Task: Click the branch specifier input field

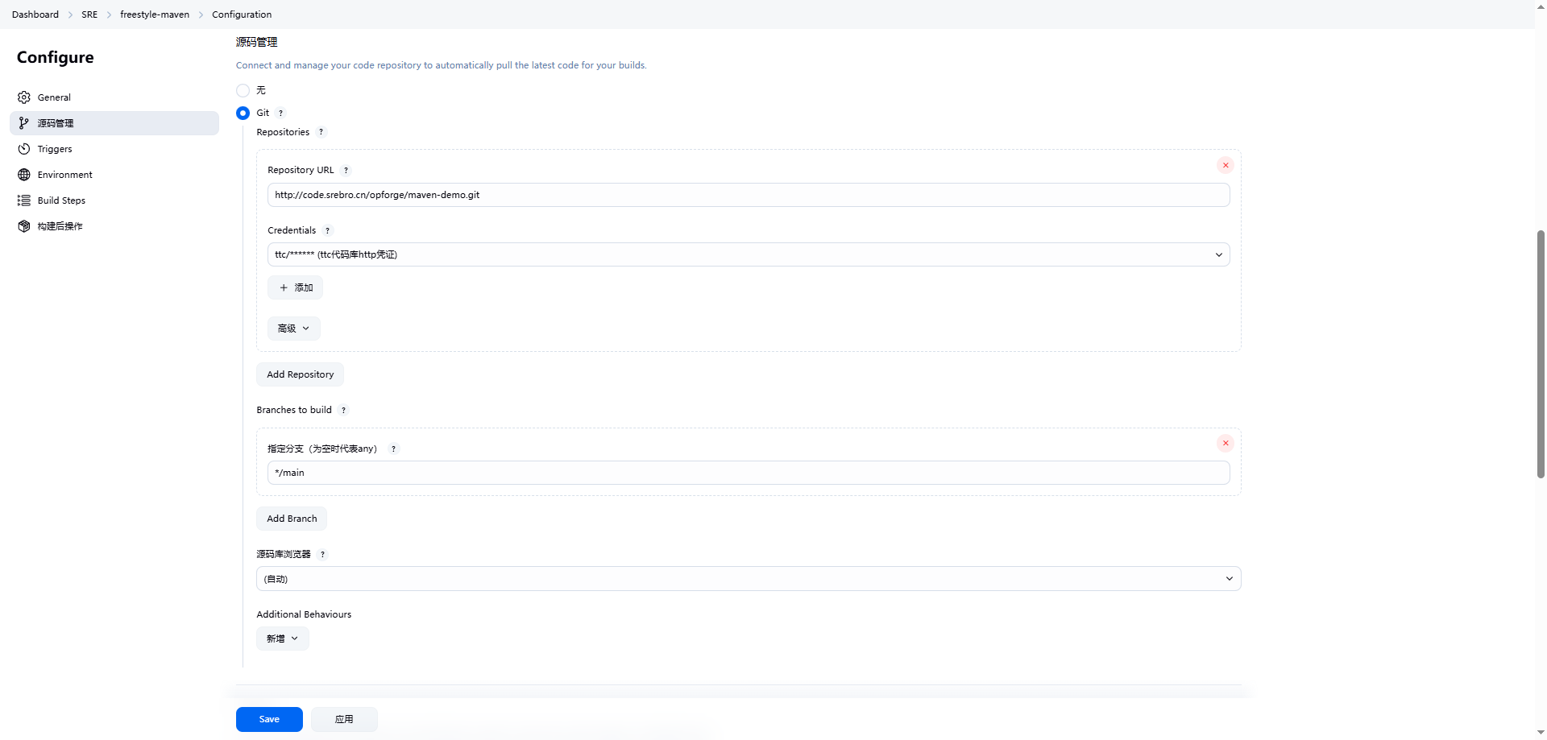Action: click(749, 473)
